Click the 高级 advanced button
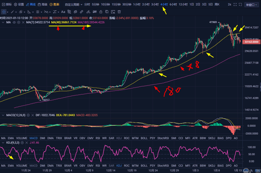The image size is (261, 173). (42, 5)
